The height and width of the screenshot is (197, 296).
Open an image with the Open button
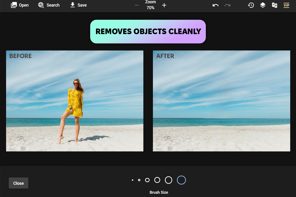click(20, 5)
